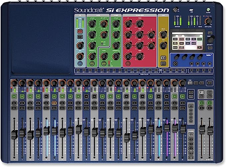This screenshot has width=226, height=167.
Task: Click the master L&R fader cap
Action: pyautogui.click(x=202, y=129)
